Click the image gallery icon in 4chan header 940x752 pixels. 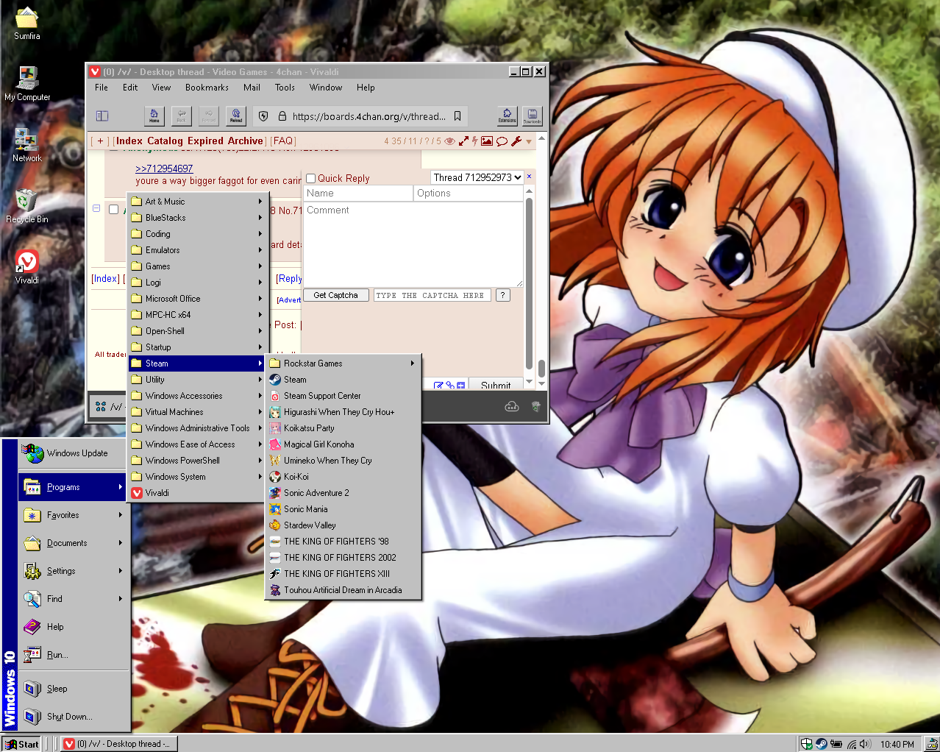(487, 141)
